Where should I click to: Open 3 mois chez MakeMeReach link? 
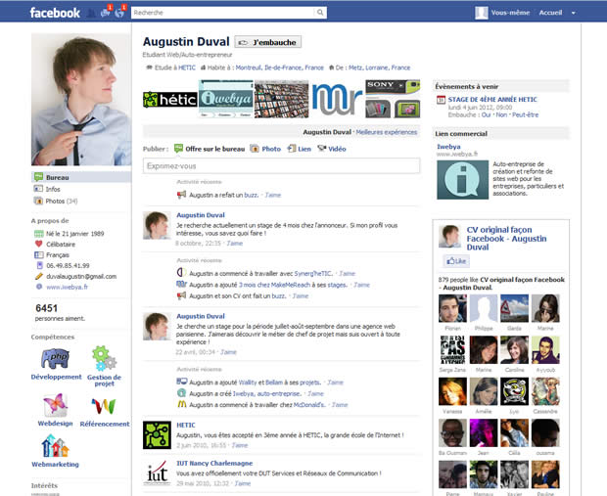(x=274, y=285)
